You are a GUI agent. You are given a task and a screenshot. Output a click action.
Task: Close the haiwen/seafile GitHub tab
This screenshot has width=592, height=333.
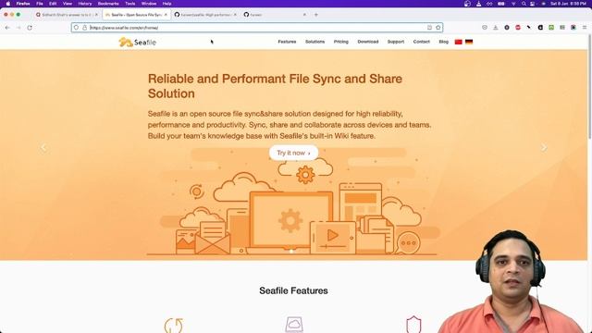click(235, 15)
